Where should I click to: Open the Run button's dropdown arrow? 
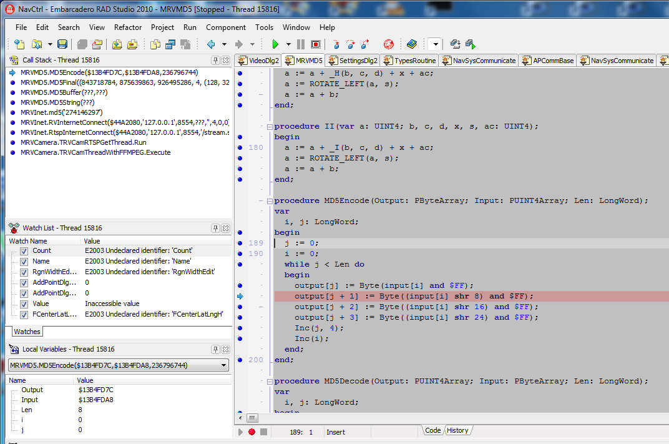click(x=288, y=44)
